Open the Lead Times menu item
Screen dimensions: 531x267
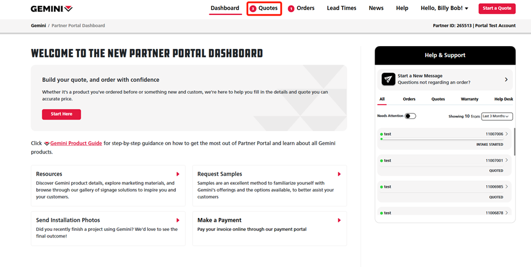[341, 8]
